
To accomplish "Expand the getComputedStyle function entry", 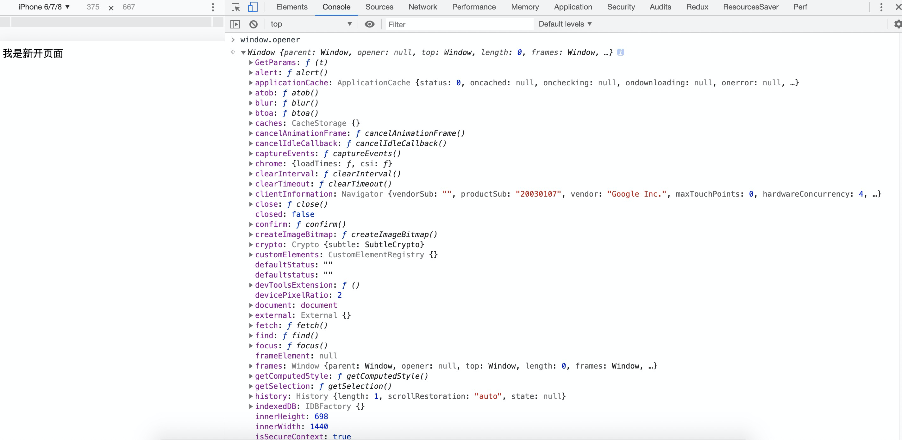I will point(251,376).
